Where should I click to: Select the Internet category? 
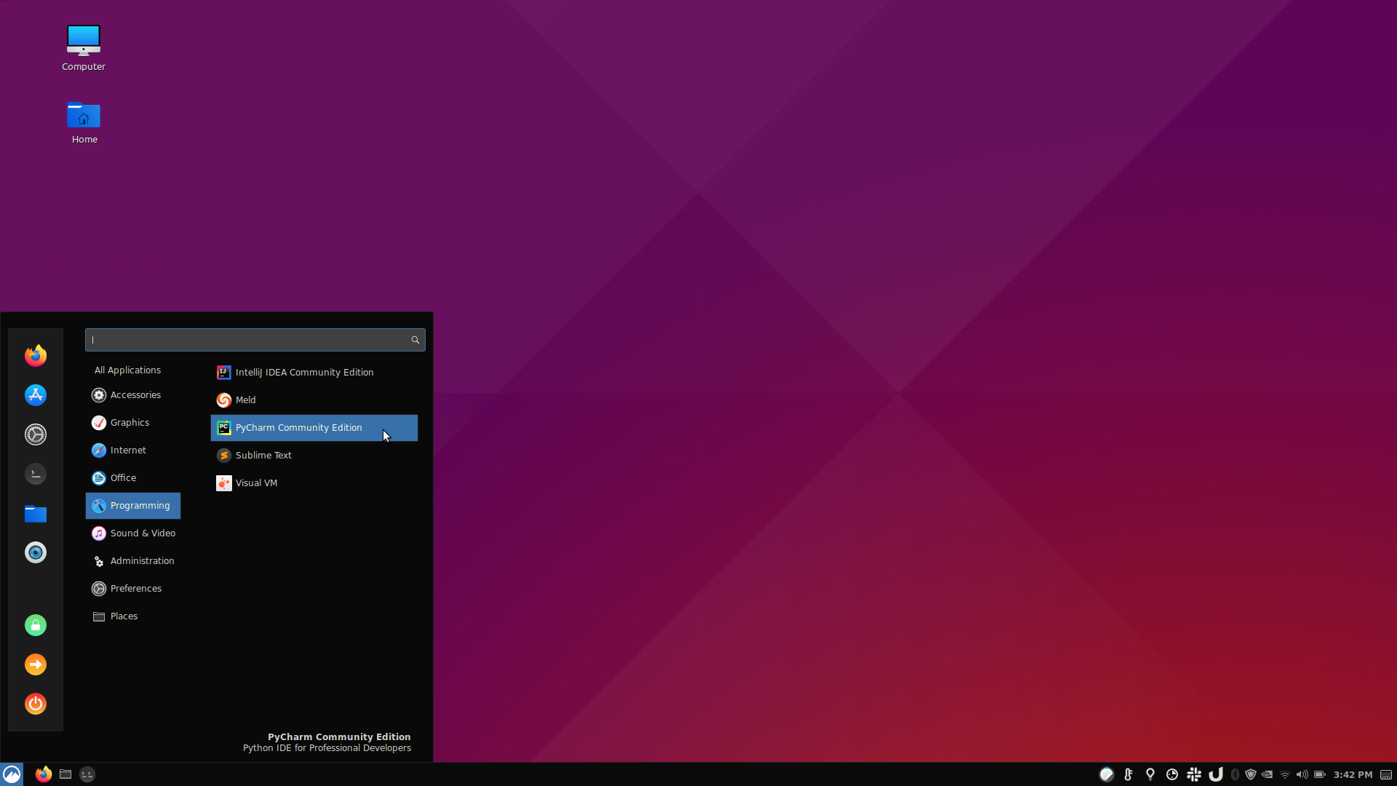[133, 450]
